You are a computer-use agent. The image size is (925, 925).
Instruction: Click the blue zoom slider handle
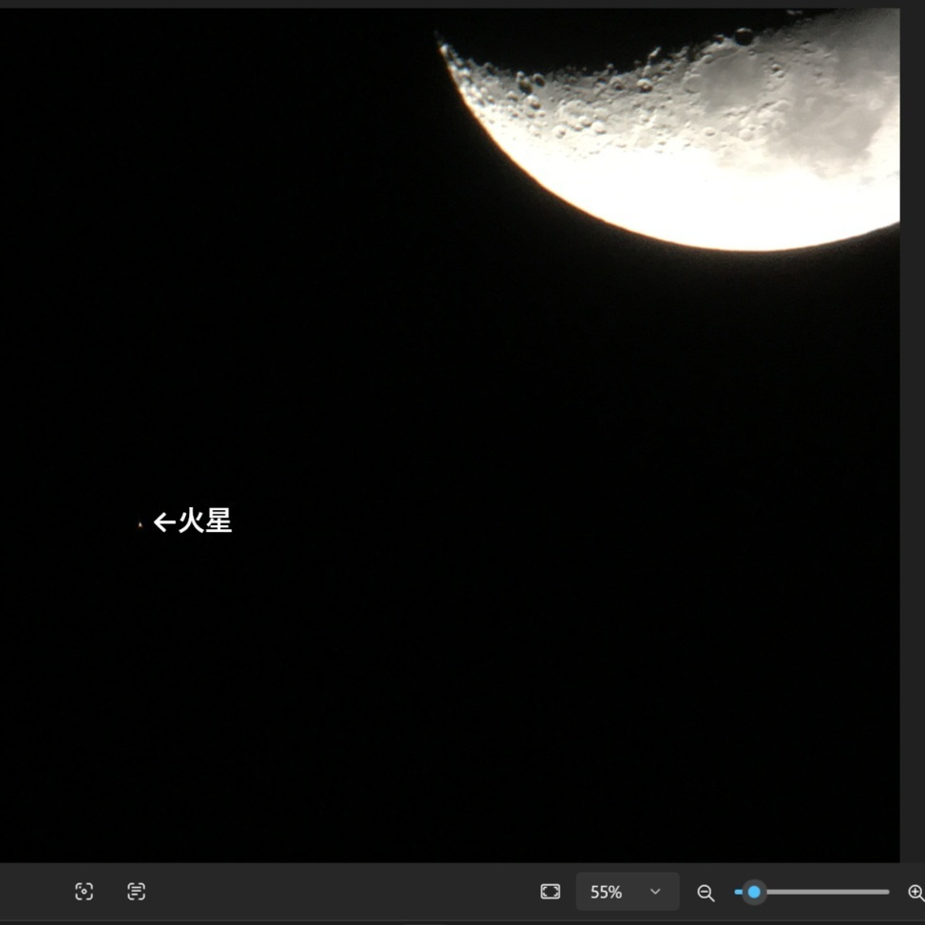[754, 892]
